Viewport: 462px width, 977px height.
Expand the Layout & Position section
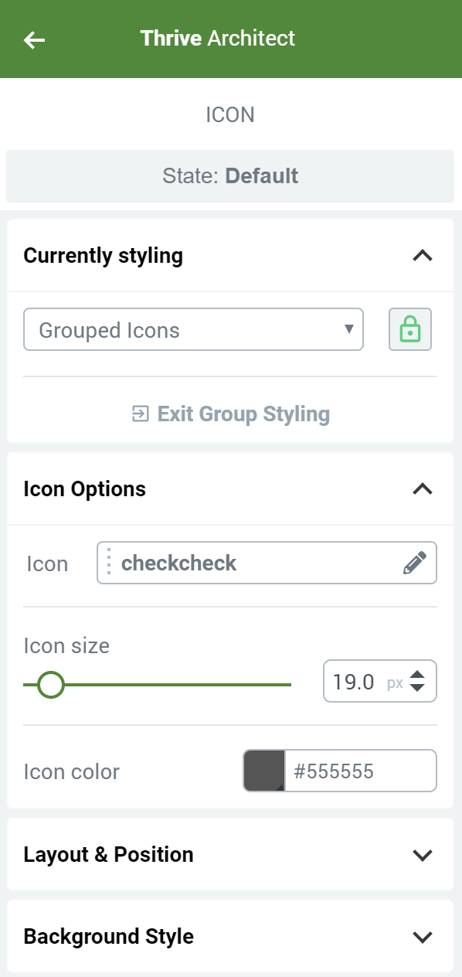coord(422,855)
